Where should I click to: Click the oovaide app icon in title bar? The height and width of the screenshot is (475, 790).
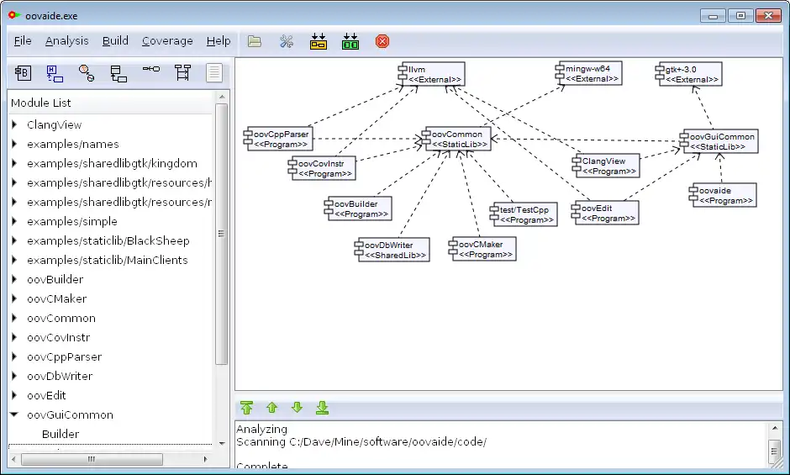pos(14,16)
